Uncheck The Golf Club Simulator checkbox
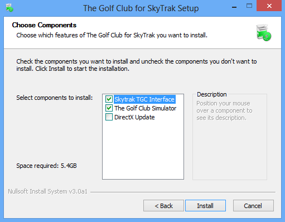The image size is (285, 222). (109, 108)
